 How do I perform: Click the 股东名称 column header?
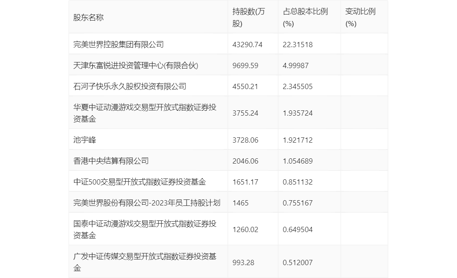[x=88, y=17]
